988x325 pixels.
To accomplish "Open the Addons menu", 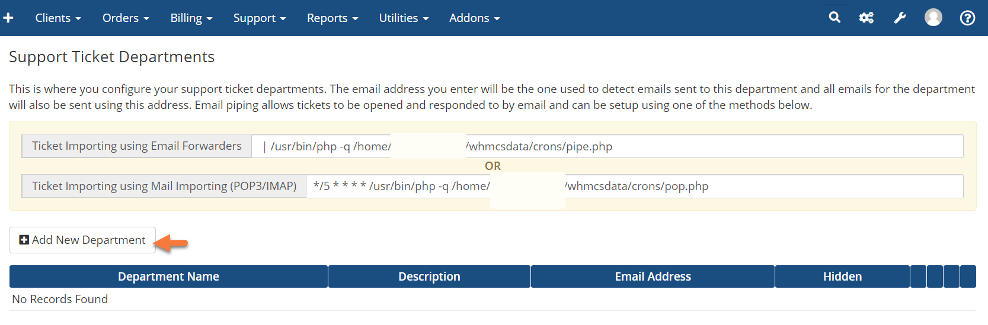I will pos(474,18).
